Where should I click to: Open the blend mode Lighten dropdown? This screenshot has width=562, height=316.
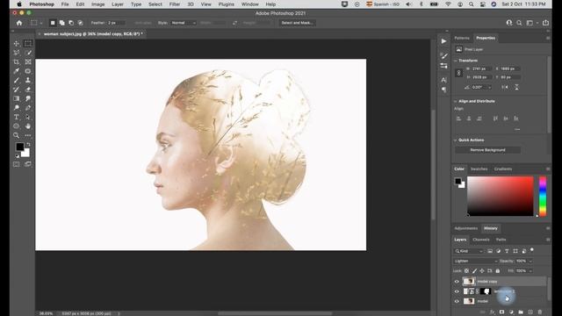(x=476, y=262)
